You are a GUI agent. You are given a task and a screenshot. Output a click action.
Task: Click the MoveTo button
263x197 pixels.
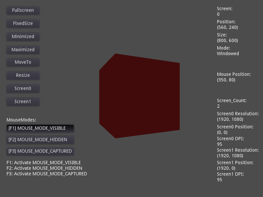[x=23, y=62]
